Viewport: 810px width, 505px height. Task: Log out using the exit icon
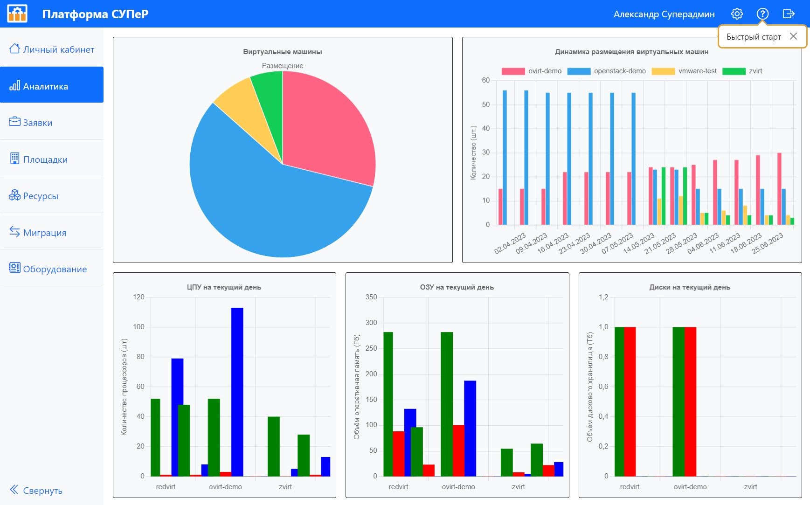tap(788, 14)
